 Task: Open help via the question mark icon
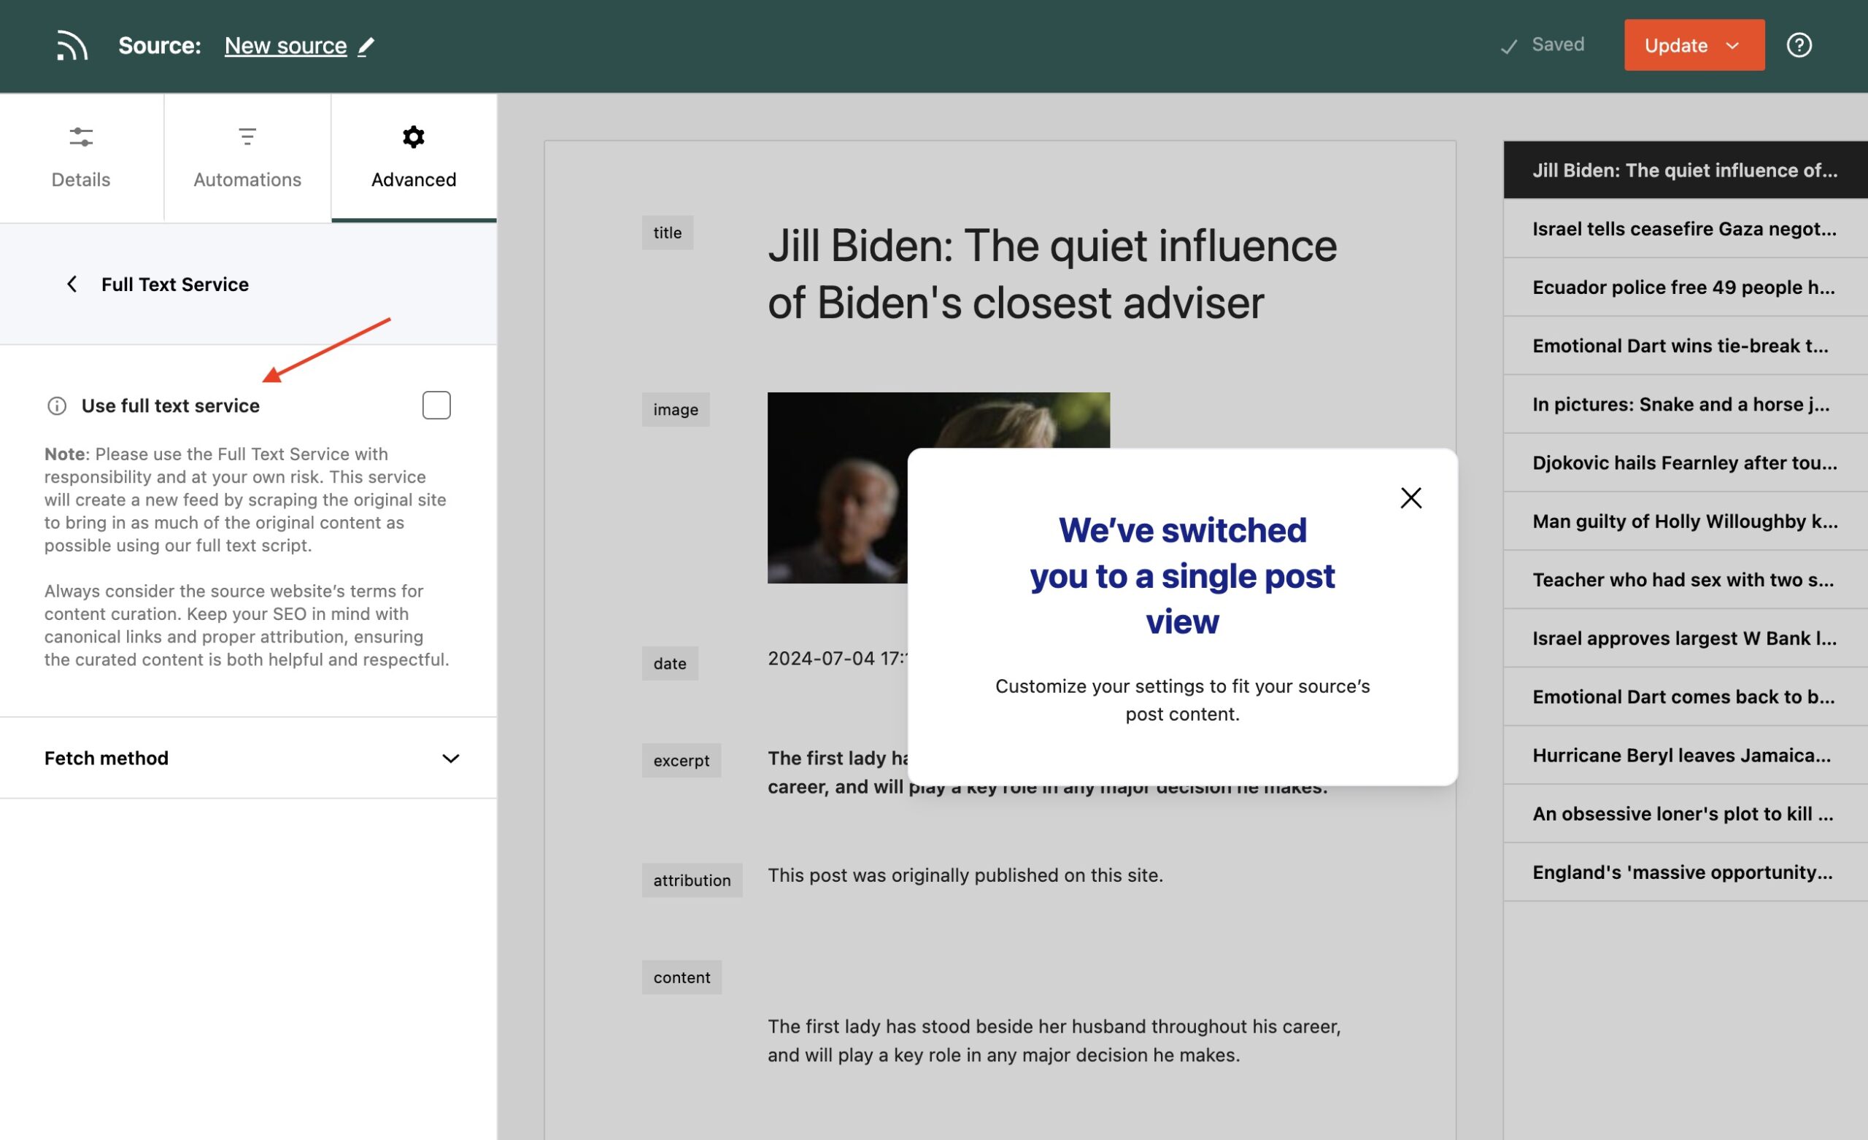coord(1801,44)
